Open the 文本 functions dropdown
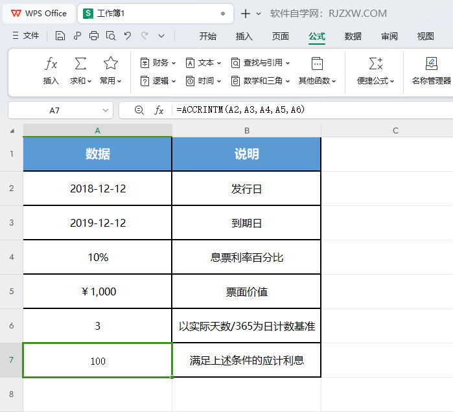The height and width of the screenshot is (412, 453). [203, 63]
